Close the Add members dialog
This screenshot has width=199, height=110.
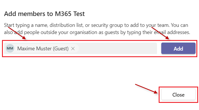coord(178,95)
